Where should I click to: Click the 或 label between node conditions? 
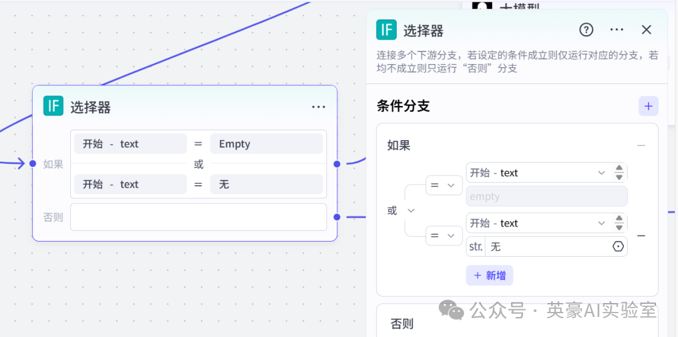tap(198, 164)
